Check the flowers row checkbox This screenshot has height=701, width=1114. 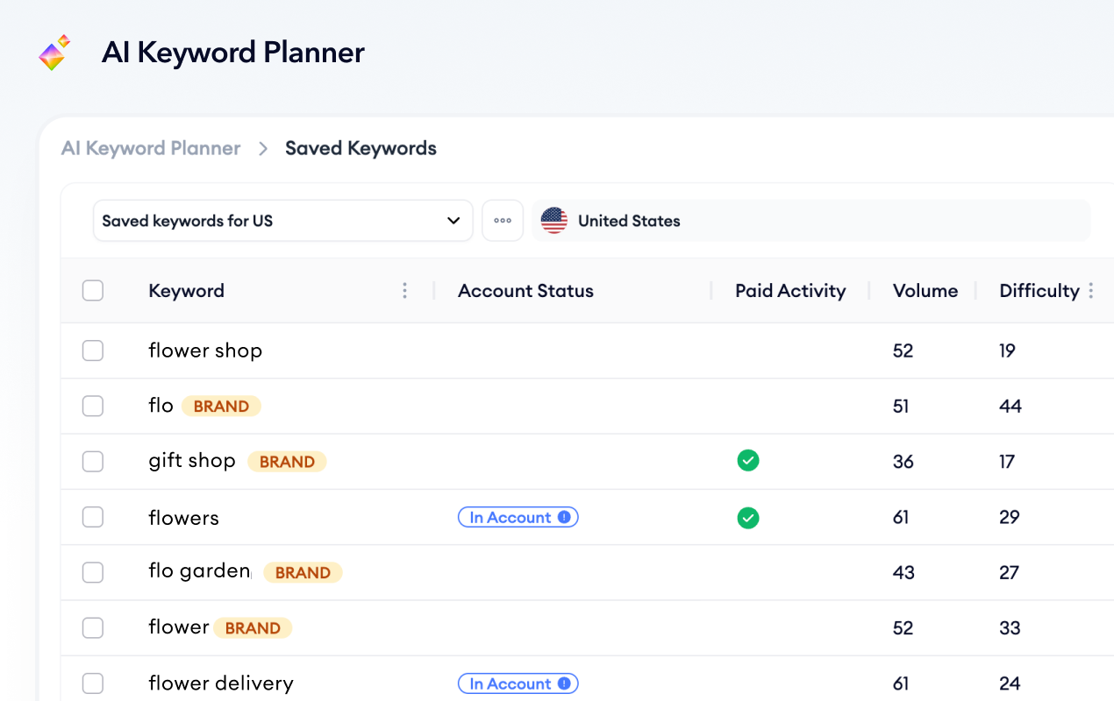click(93, 517)
